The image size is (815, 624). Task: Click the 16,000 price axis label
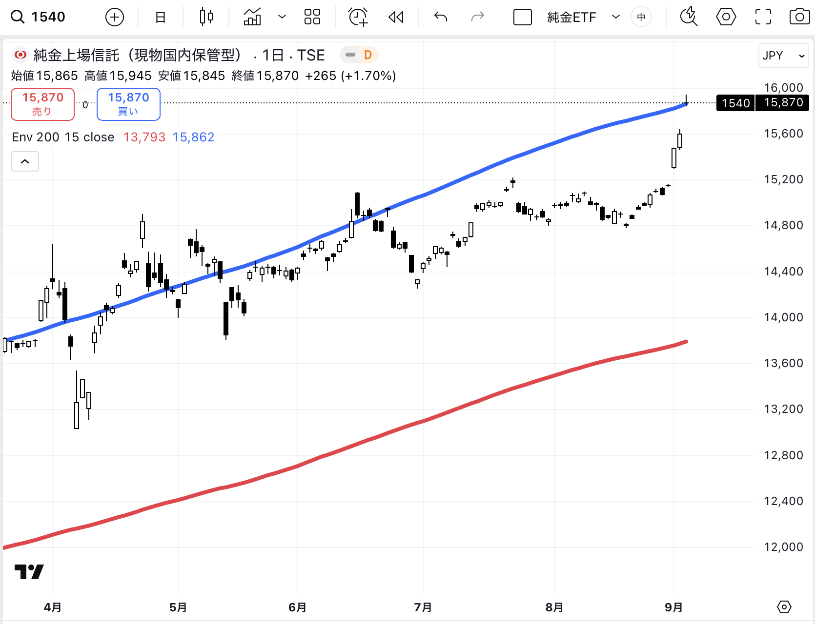tap(783, 88)
